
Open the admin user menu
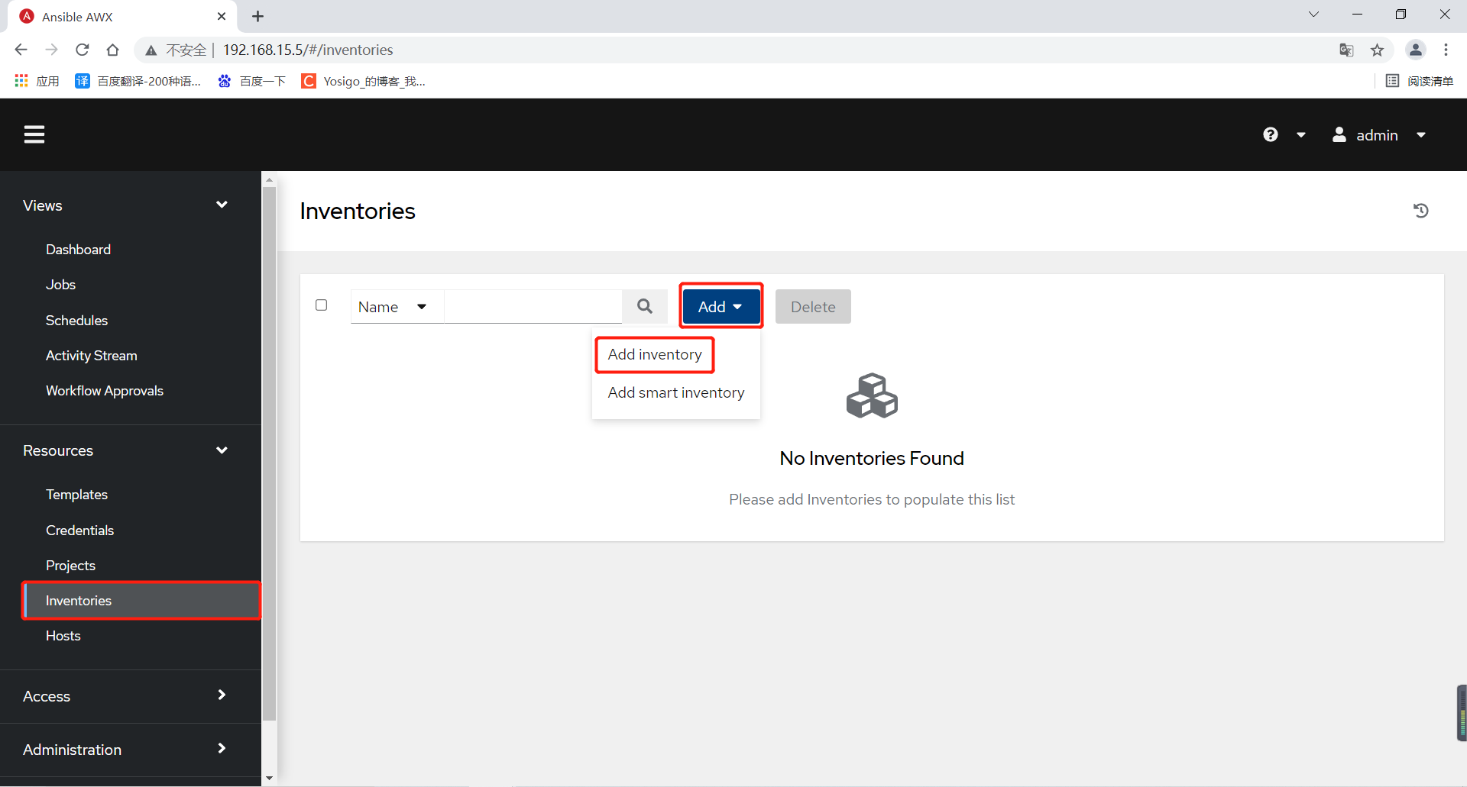pos(1379,134)
